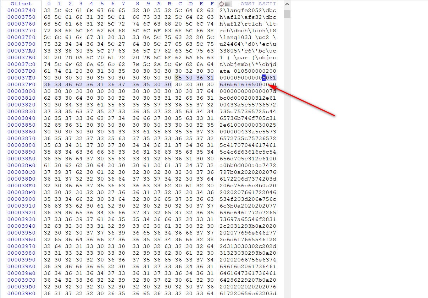Image resolution: width=428 pixels, height=298 pixels.
Task: Click ASCII text '\lang1033 \uc2 \'
Action: click(248, 37)
